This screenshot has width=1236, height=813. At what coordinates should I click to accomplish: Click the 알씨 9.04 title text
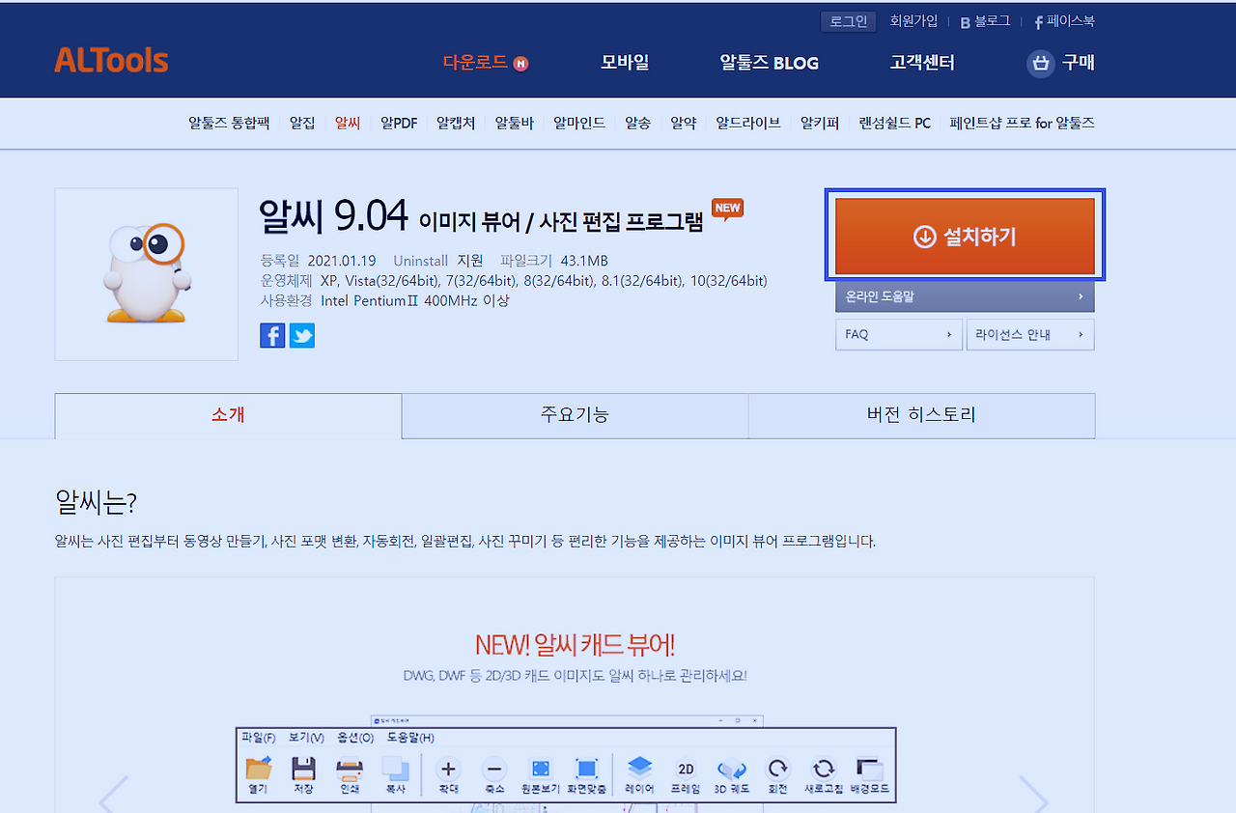point(334,216)
